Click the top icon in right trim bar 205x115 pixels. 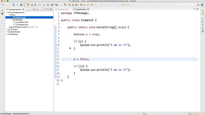(x=203, y=10)
